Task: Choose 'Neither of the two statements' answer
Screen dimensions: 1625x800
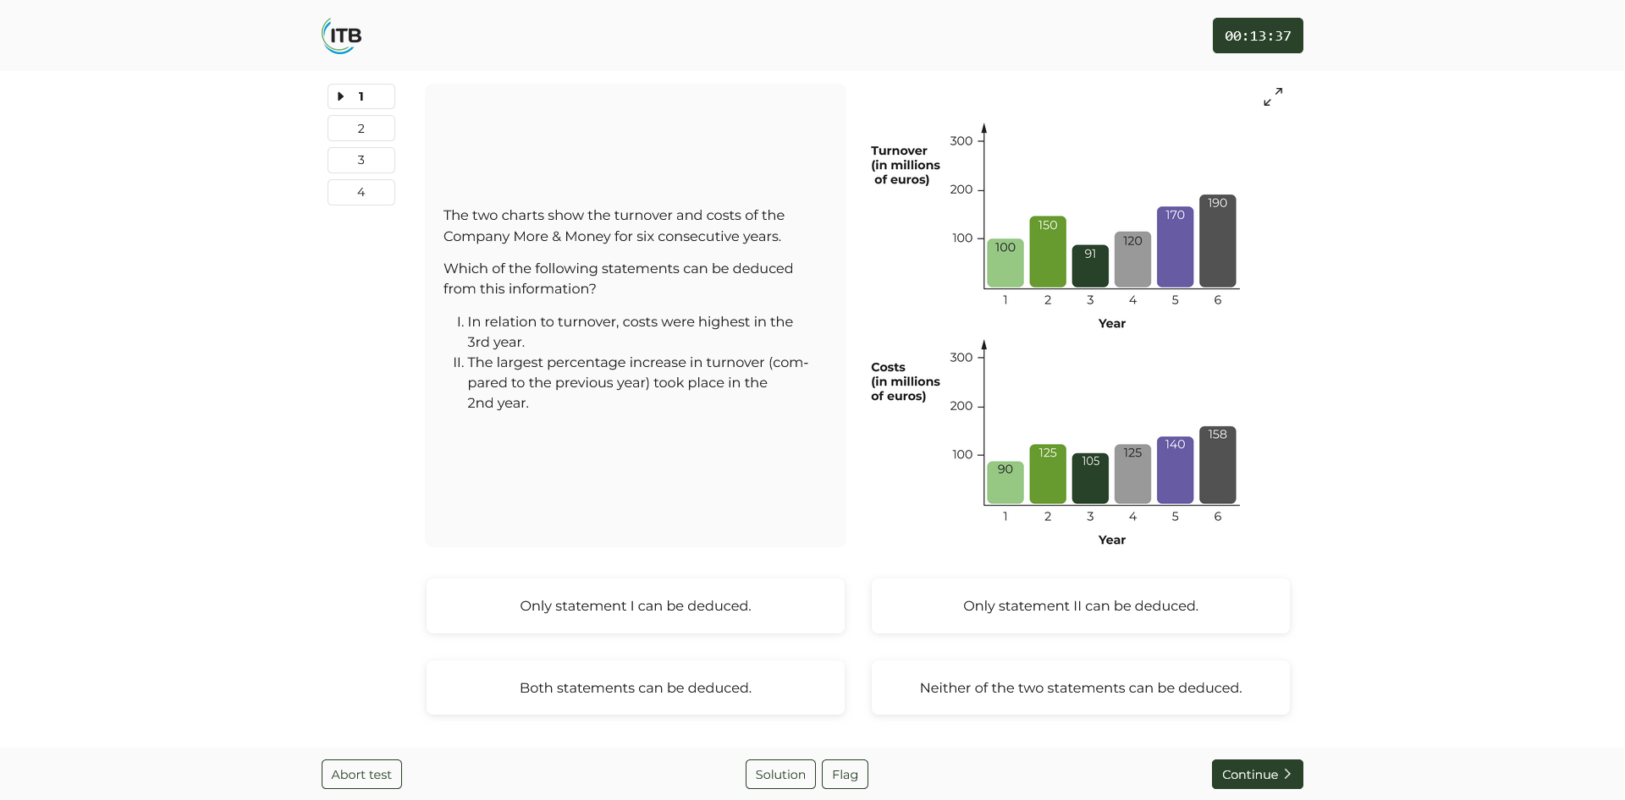Action: pos(1081,688)
